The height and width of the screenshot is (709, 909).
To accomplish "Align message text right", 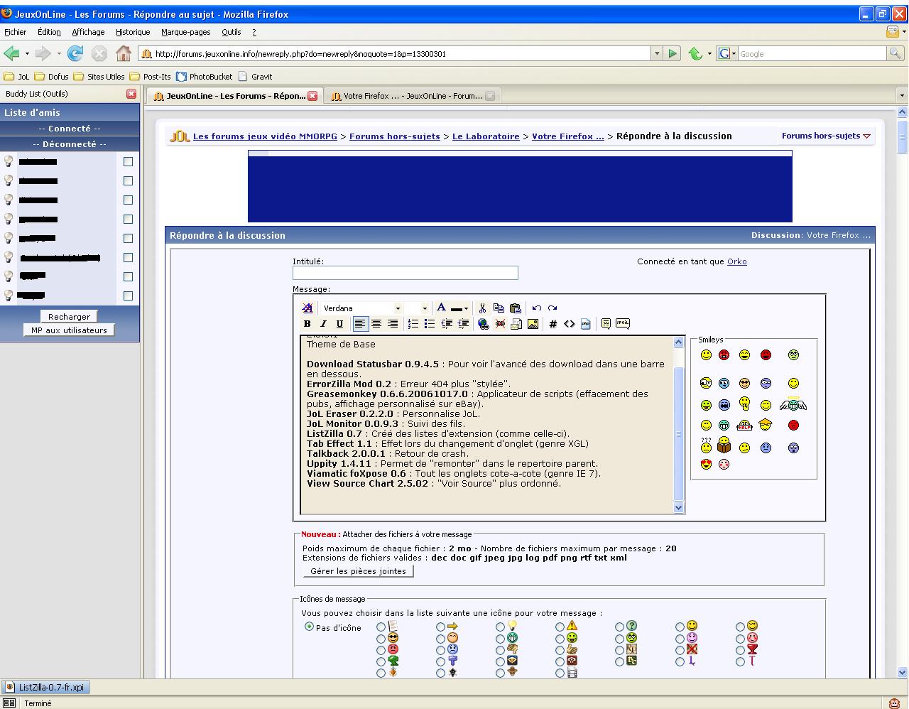I will tap(393, 324).
